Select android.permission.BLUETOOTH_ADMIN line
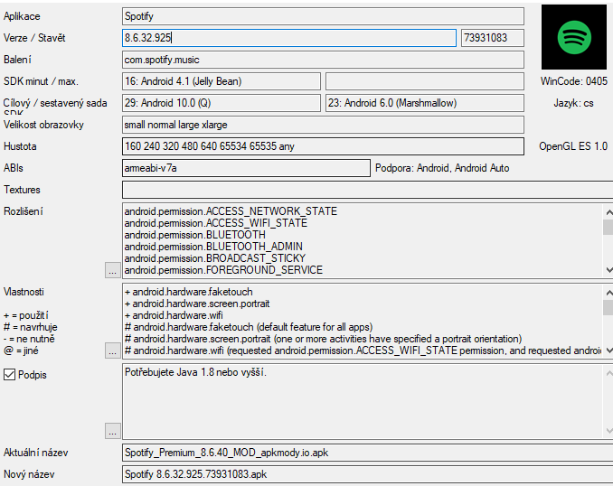Image resolution: width=613 pixels, height=486 pixels. pyautogui.click(x=213, y=247)
